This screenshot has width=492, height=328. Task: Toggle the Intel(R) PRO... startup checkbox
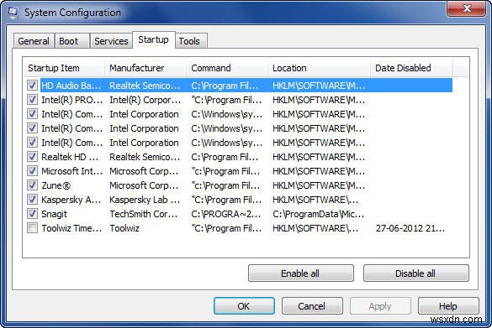click(32, 100)
